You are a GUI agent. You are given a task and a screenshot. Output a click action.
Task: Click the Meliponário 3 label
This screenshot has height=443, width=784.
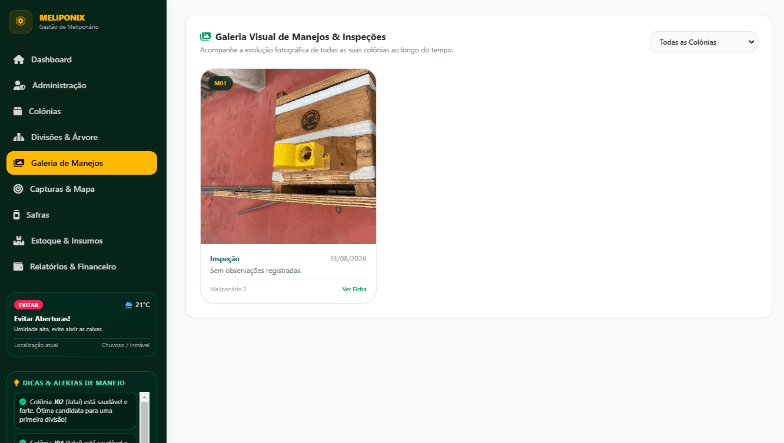[x=228, y=289]
